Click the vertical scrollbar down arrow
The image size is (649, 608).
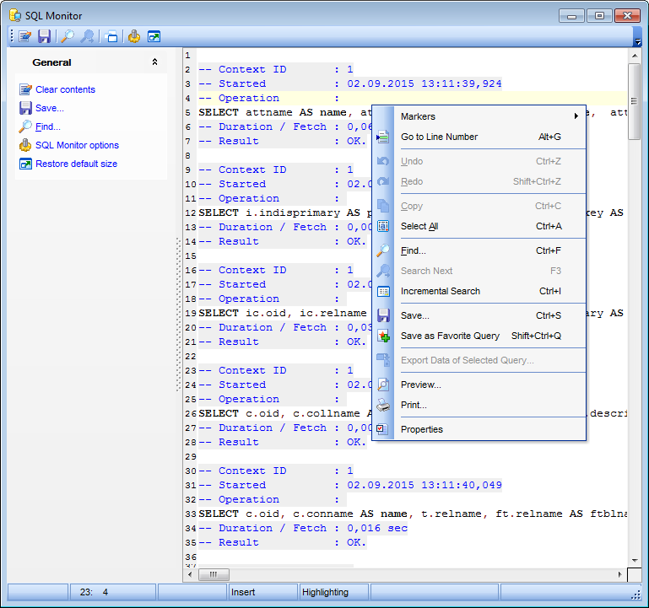[635, 559]
